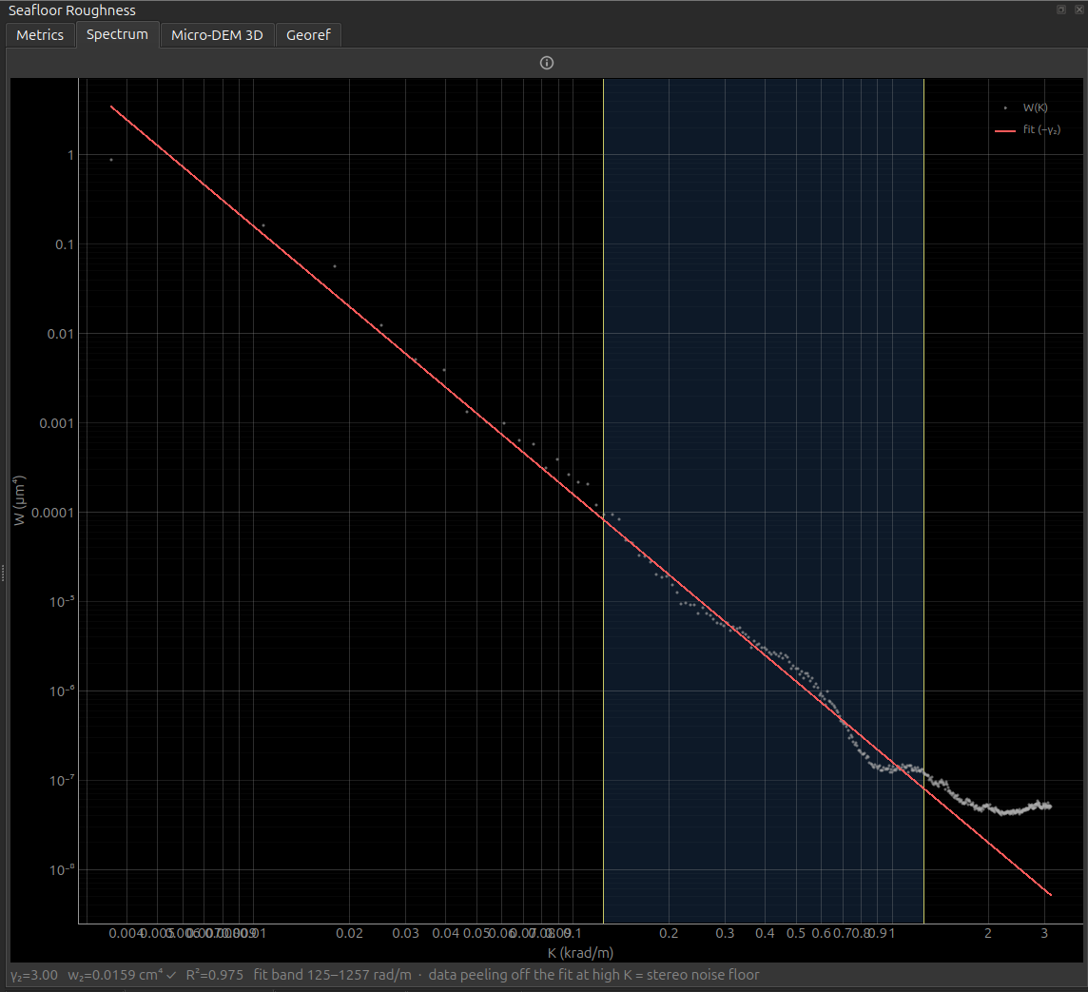Select the Spectrum tab
1088x992 pixels.
tap(117, 34)
